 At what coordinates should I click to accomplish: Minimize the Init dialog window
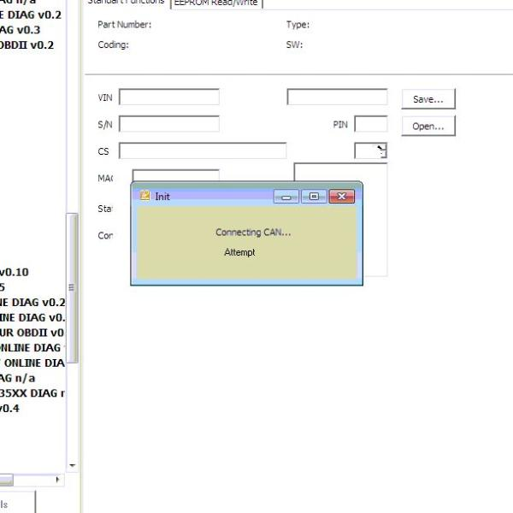coord(286,197)
